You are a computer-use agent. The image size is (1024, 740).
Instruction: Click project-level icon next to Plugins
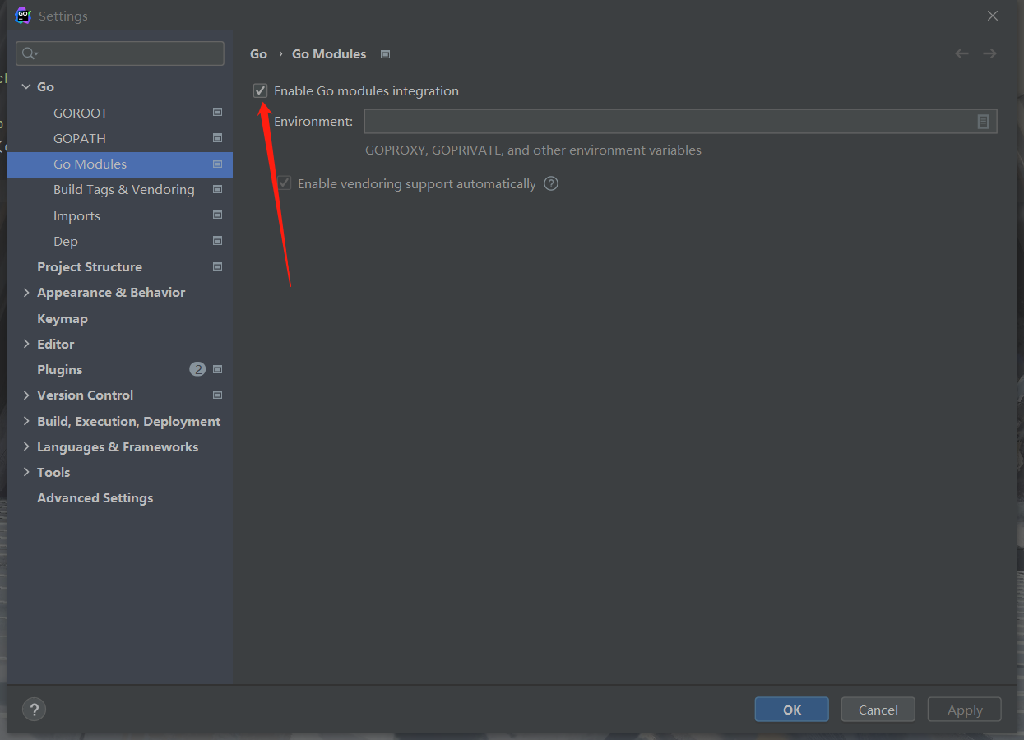tap(217, 369)
